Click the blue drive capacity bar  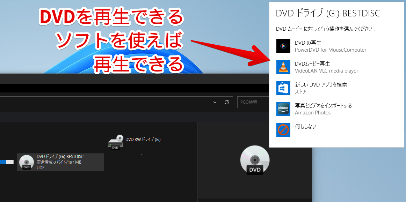7,162
